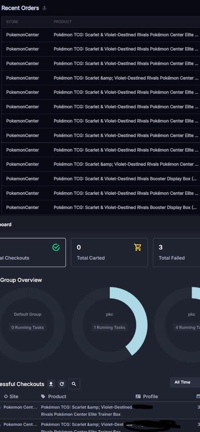Click the Group Overview heading
Screen dimensions: 200x432
coord(21,280)
